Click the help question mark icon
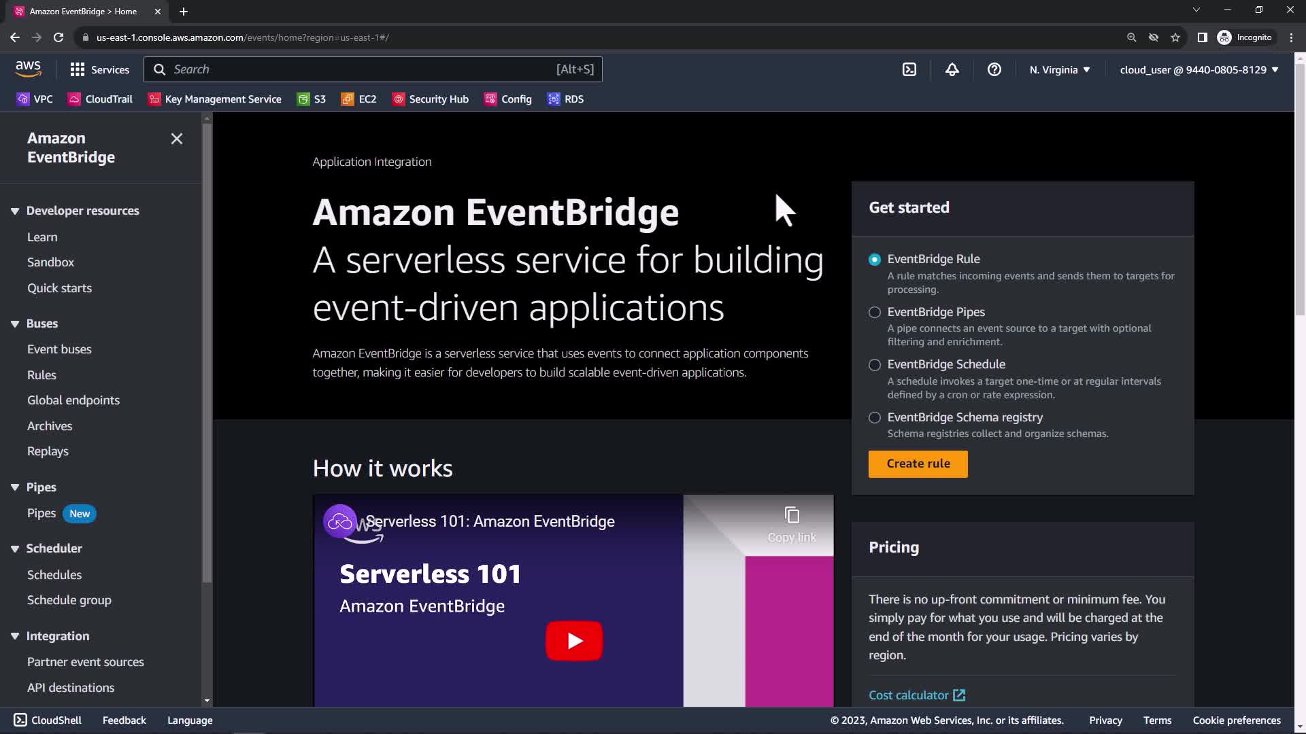This screenshot has width=1306, height=734. point(994,69)
